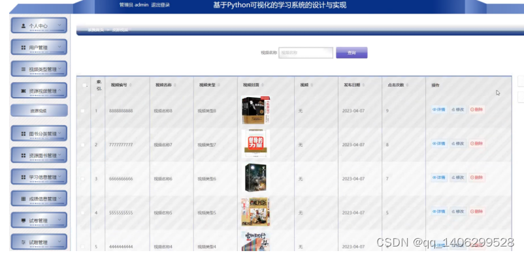Check the box for row 5555555555
Image resolution: width=524 pixels, height=255 pixels.
click(83, 213)
